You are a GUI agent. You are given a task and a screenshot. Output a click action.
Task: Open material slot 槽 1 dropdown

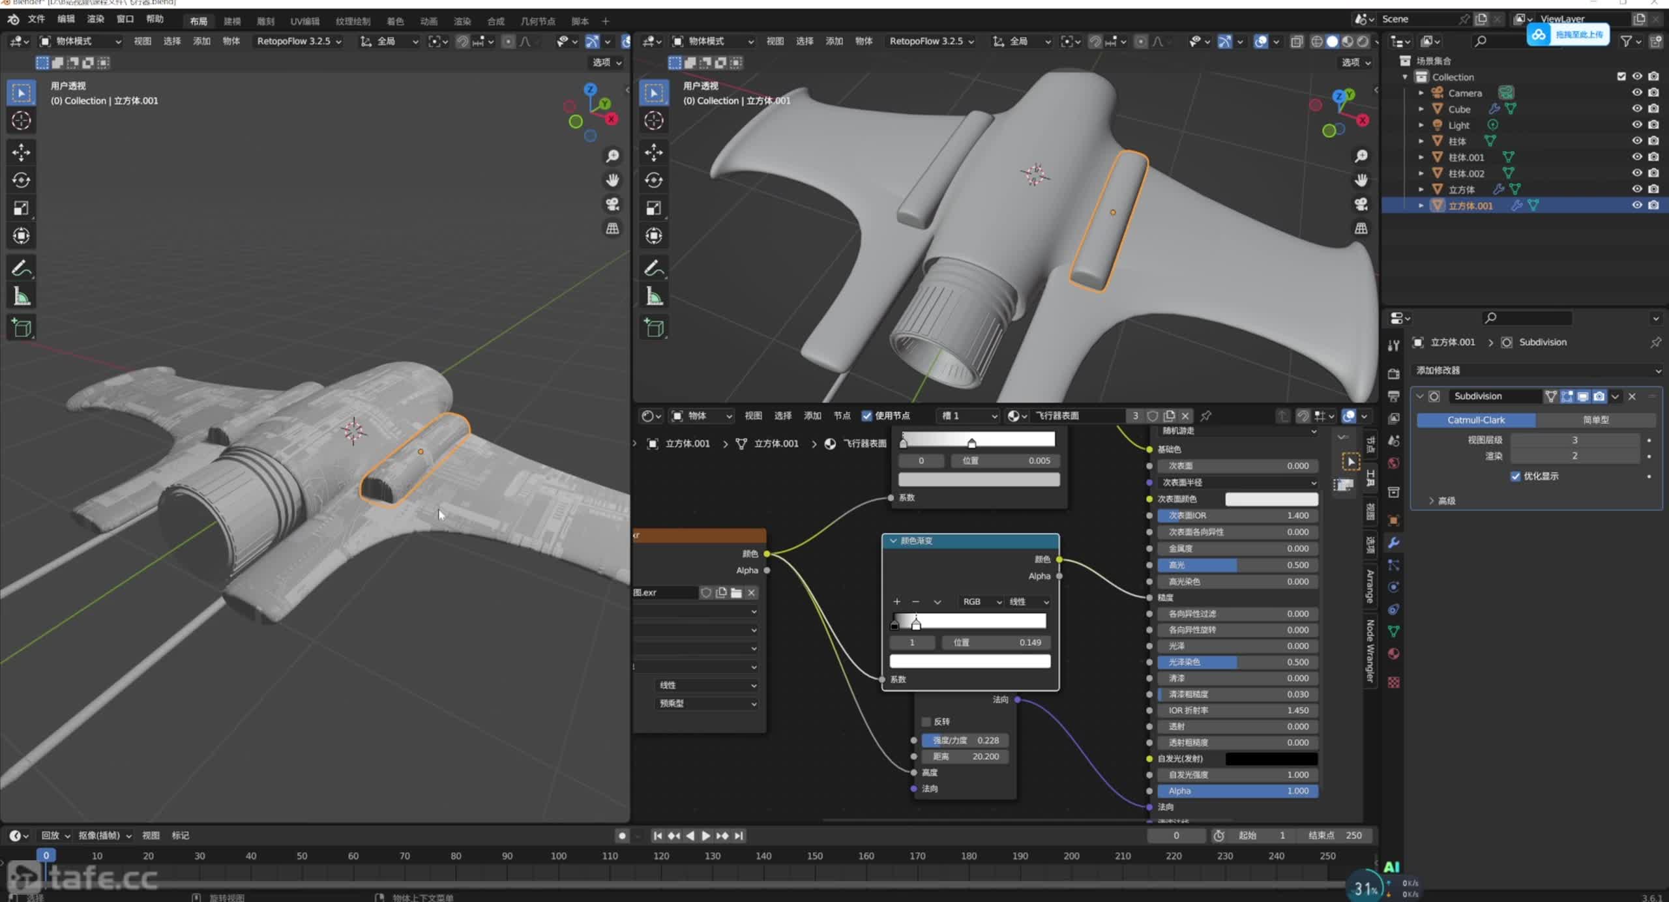[969, 416]
